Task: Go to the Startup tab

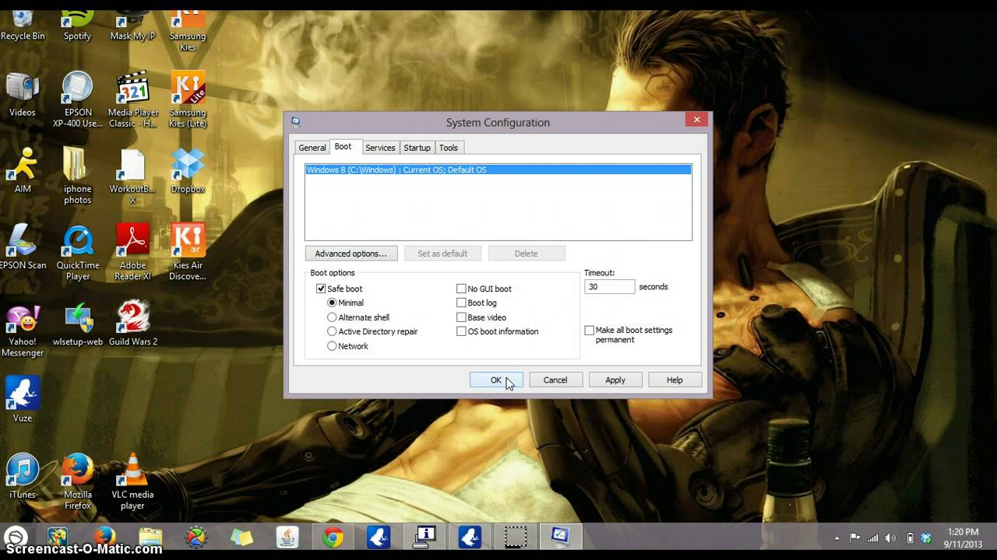Action: click(x=417, y=148)
